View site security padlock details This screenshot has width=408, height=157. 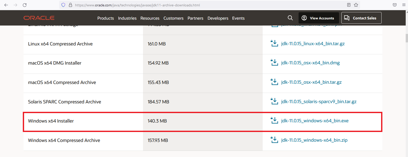click(x=70, y=5)
